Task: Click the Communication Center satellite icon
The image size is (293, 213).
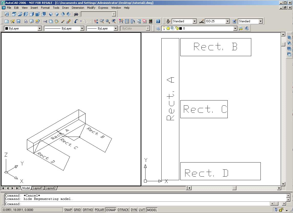Action: [x=276, y=210]
